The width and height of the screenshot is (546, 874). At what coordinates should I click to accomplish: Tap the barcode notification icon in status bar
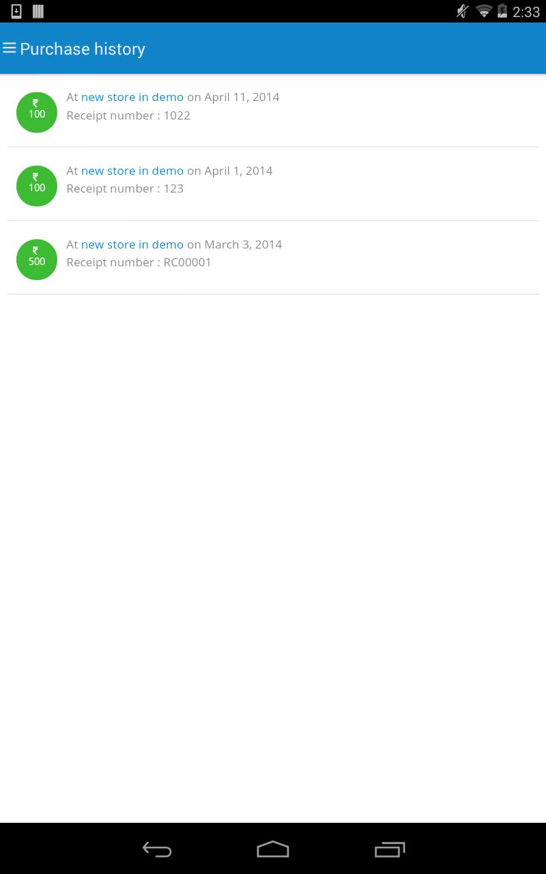click(x=38, y=11)
